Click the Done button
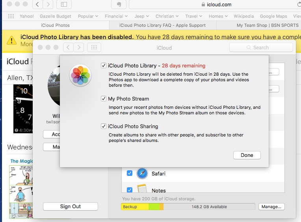The height and width of the screenshot is (222, 301). tap(247, 155)
